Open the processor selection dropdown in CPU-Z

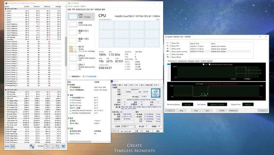click(128, 126)
